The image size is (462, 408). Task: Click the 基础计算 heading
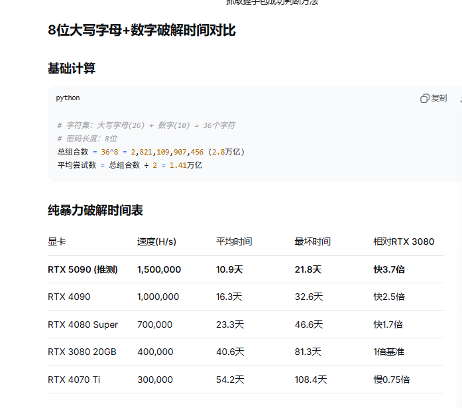pos(72,68)
